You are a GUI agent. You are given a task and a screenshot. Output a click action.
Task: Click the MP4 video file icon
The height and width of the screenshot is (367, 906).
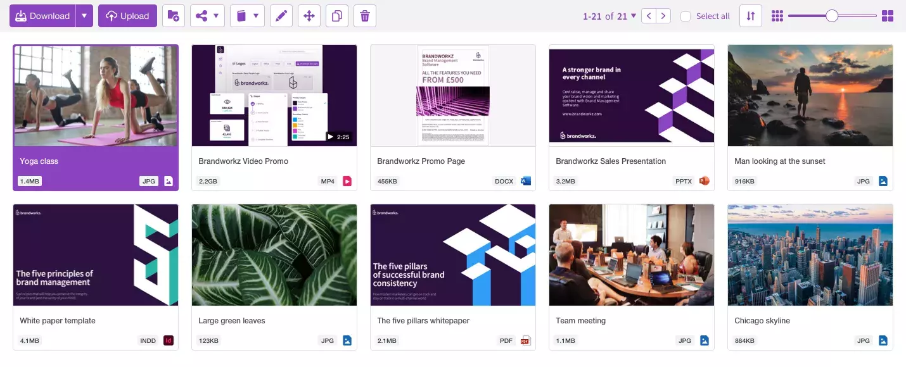click(347, 181)
